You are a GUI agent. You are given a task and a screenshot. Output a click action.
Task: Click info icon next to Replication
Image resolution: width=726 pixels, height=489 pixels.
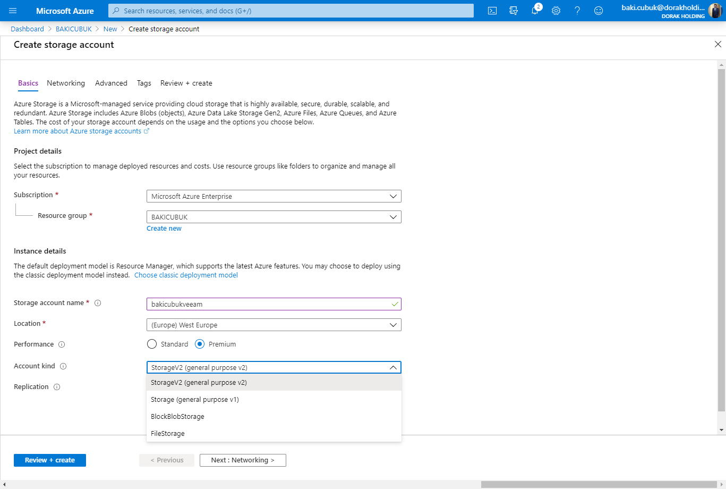(x=57, y=387)
